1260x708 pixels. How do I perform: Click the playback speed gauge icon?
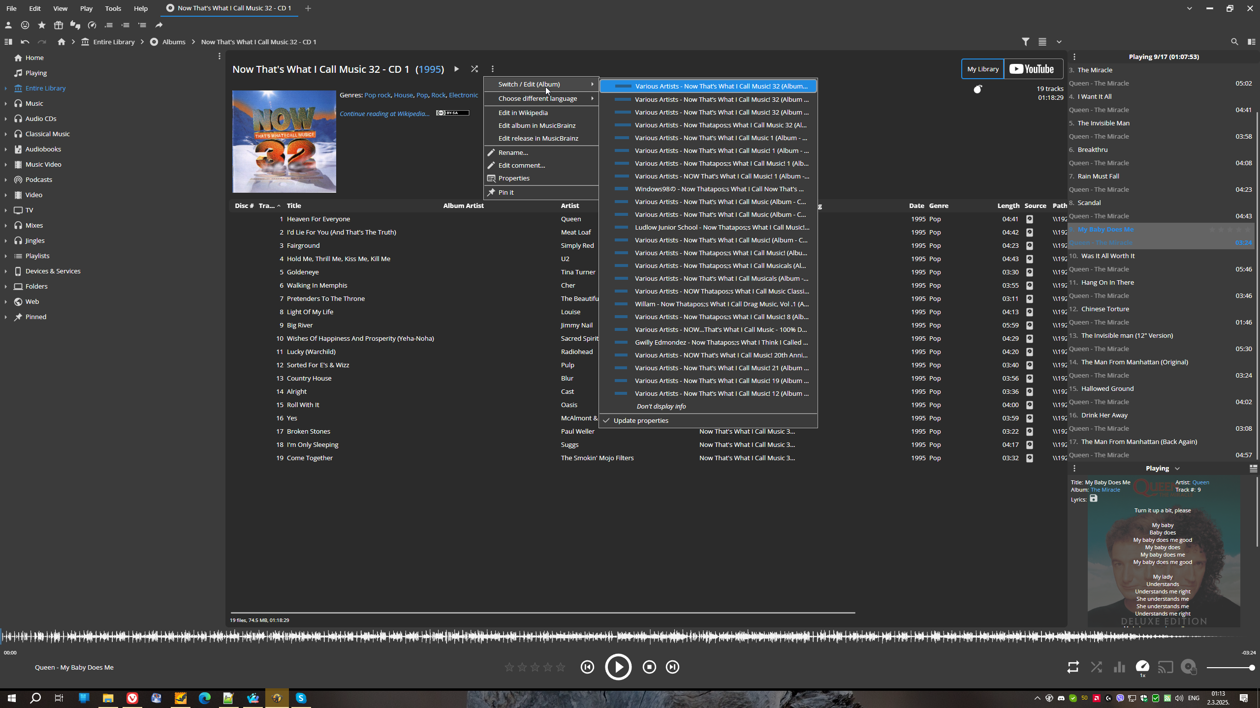tap(1142, 666)
